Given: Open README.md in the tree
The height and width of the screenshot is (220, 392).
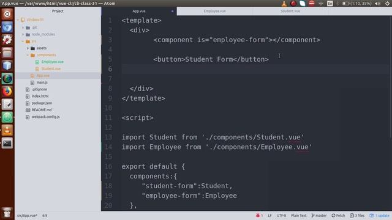Looking at the screenshot, I should coord(42,110).
